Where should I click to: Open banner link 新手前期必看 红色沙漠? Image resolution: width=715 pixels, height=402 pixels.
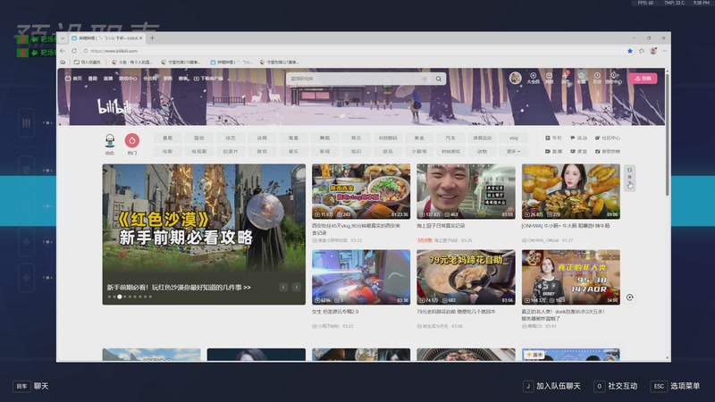click(x=179, y=288)
